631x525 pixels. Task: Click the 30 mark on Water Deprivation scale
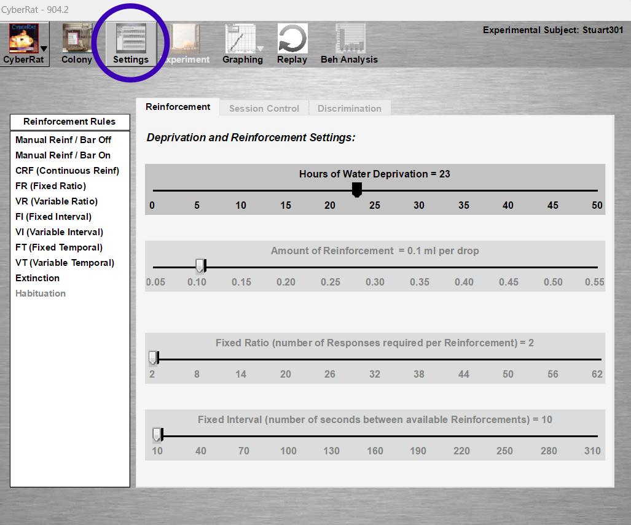(419, 205)
